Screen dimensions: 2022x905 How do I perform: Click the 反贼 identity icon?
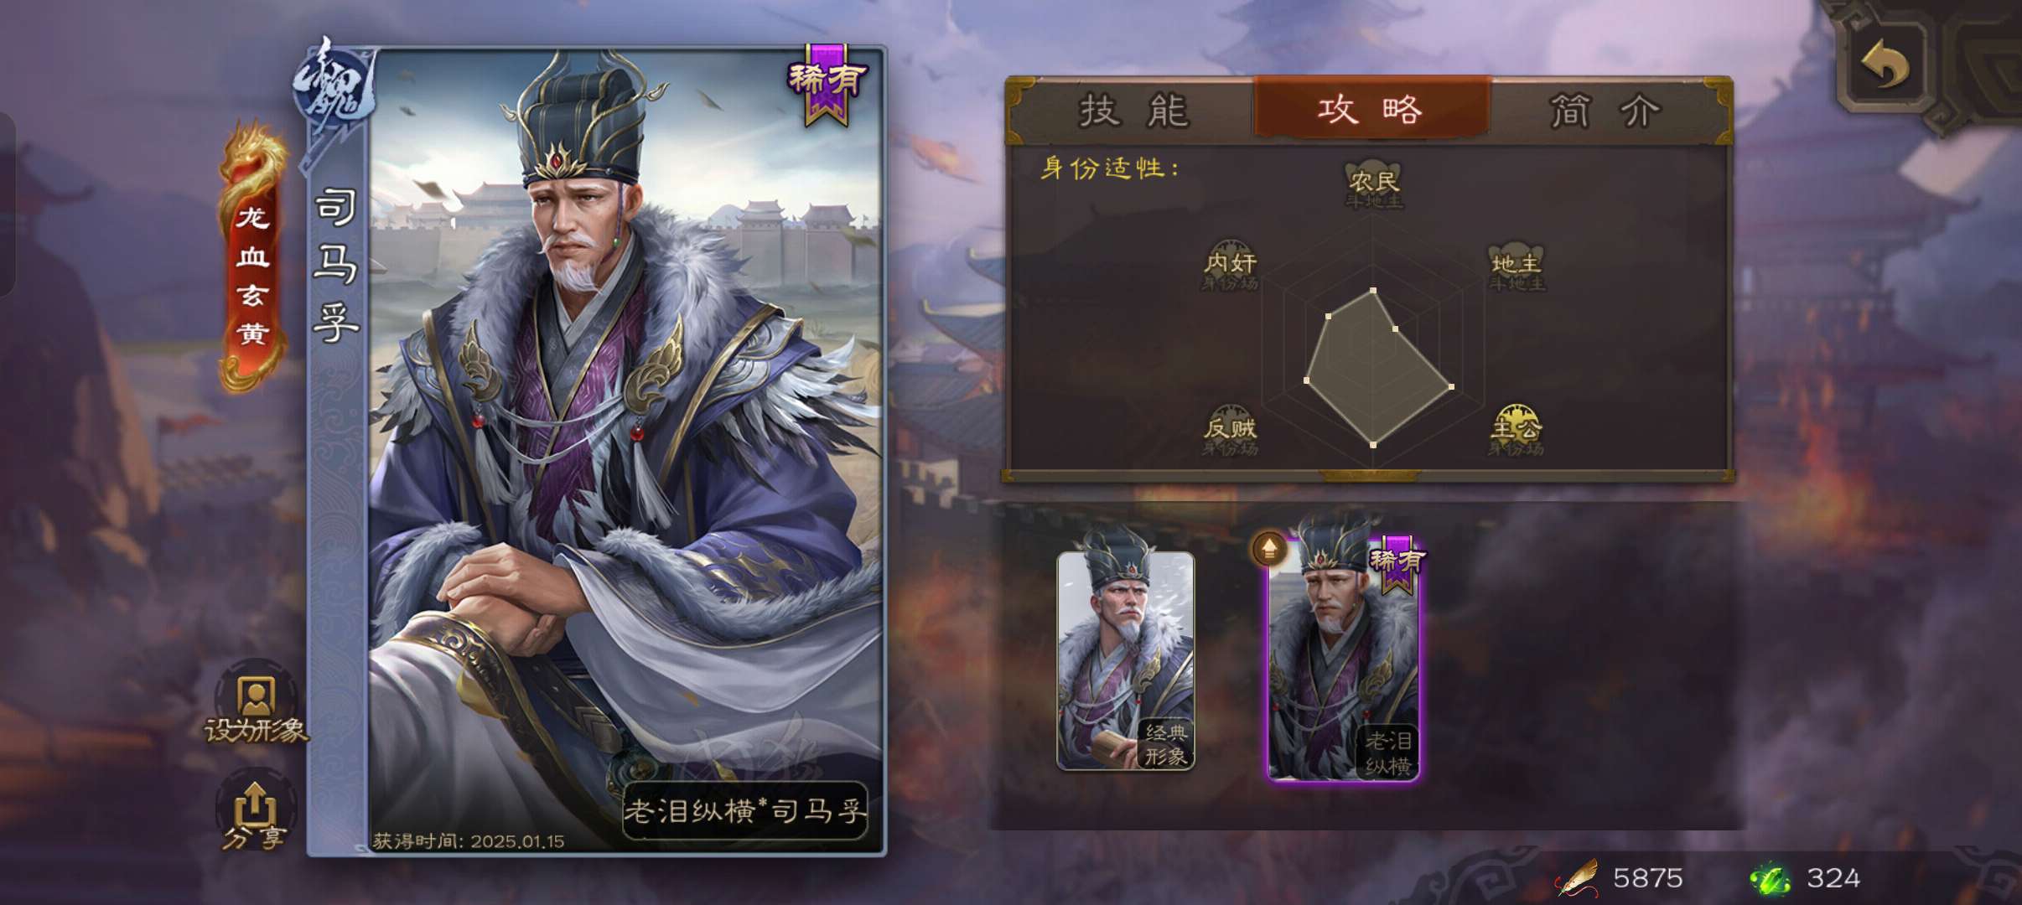(1230, 431)
